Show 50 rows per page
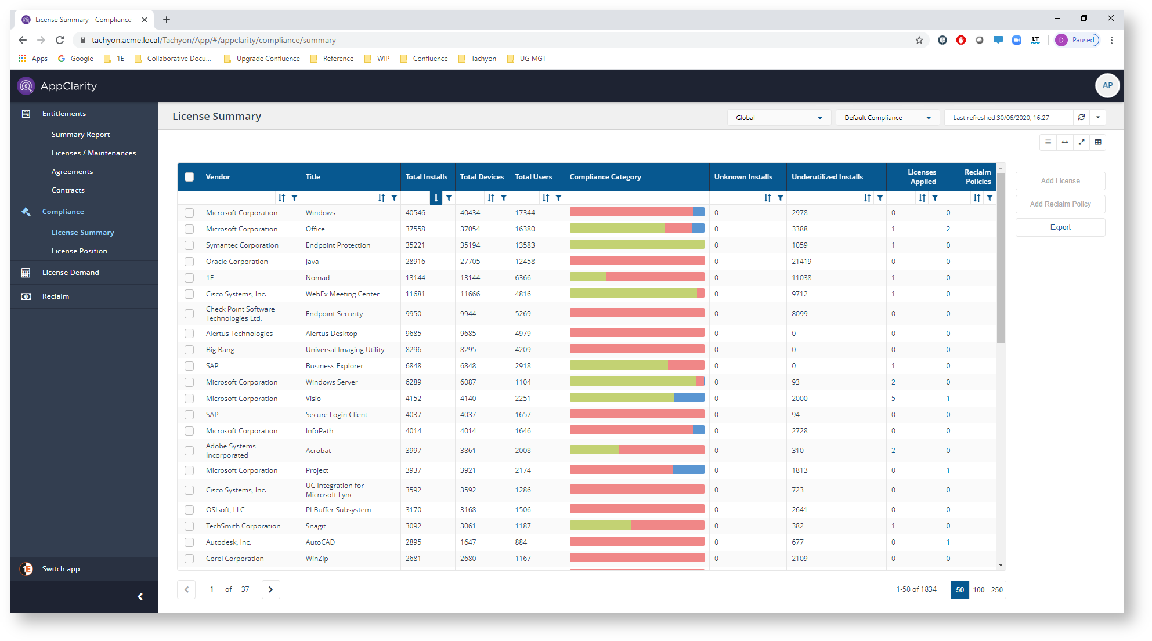This screenshot has width=1152, height=641. point(960,590)
